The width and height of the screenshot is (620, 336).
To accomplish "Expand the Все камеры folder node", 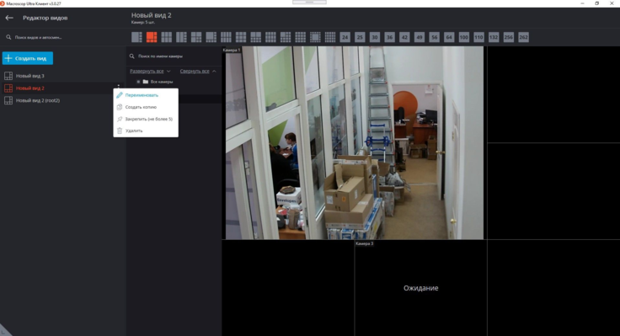I will (x=138, y=82).
